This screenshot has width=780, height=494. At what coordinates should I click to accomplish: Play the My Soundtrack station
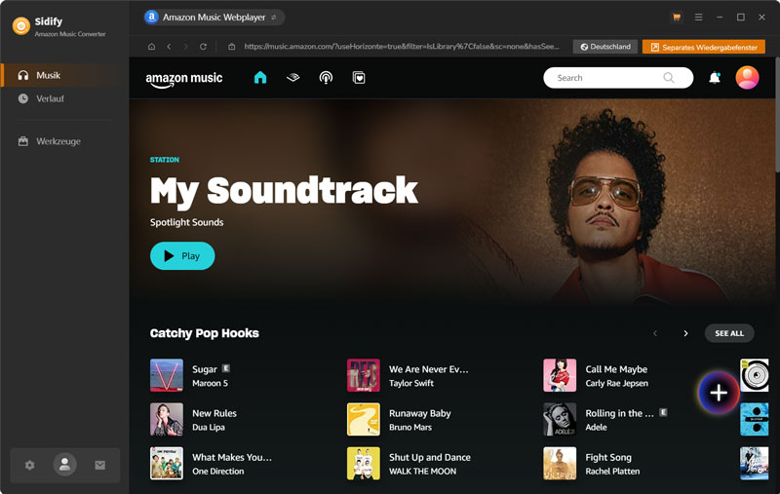(182, 256)
